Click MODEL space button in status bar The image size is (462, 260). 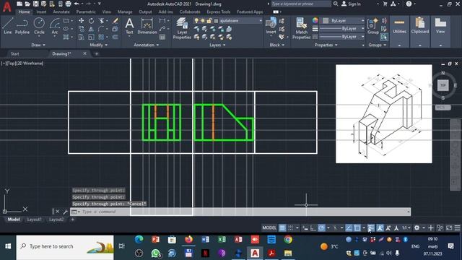click(x=269, y=228)
